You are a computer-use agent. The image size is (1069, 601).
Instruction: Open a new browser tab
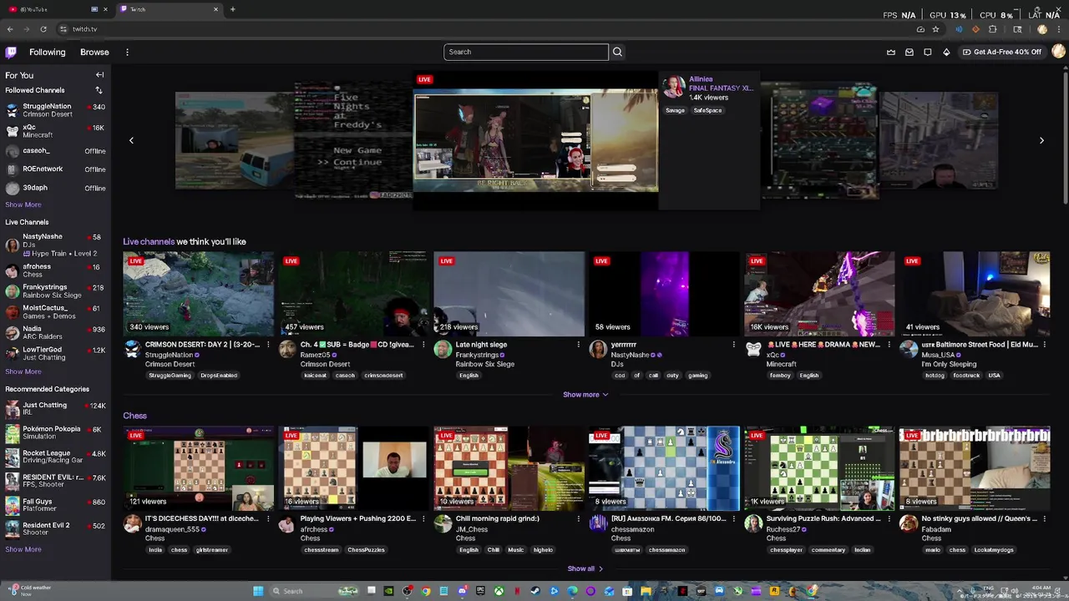[232, 9]
